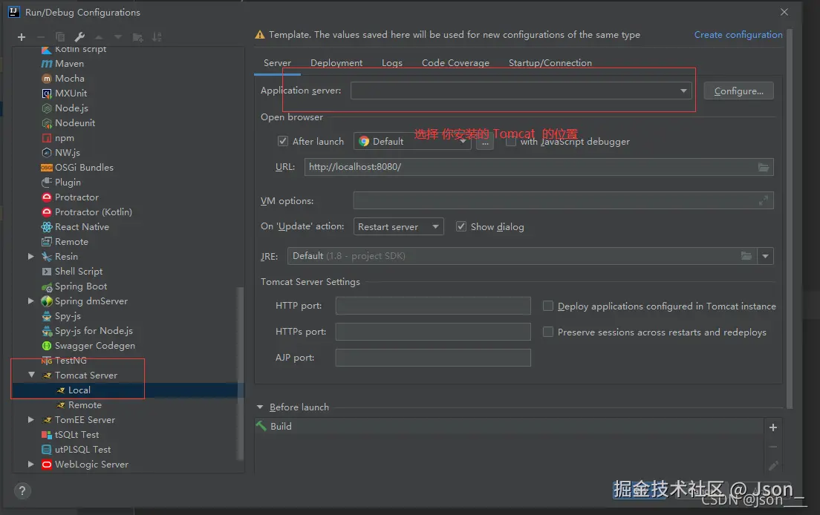Select the Protractor (Kotlin) template
Image resolution: width=820 pixels, height=515 pixels.
pyautogui.click(x=93, y=212)
